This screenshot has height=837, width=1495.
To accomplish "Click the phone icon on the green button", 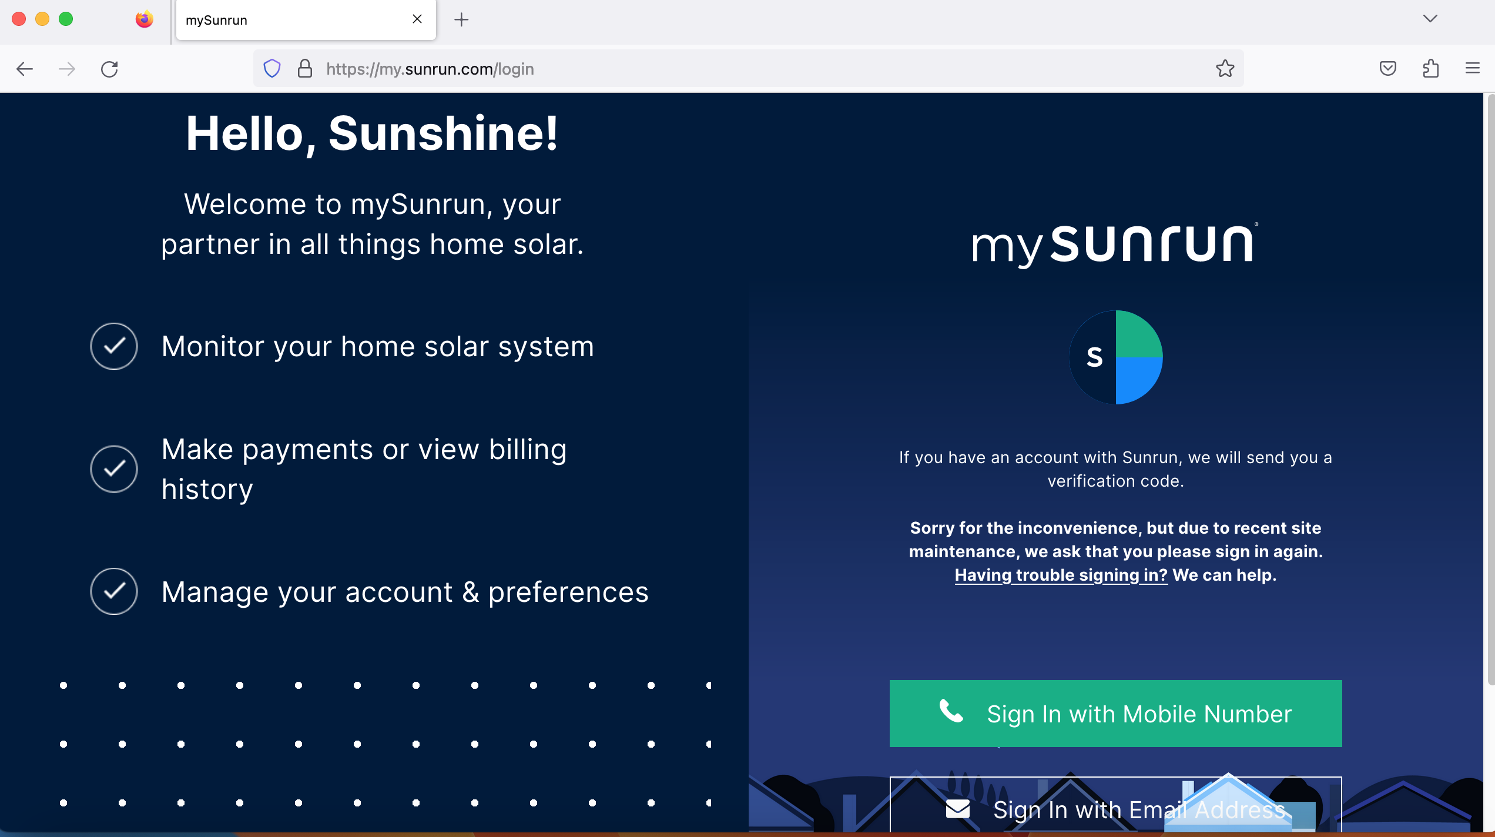I will (951, 712).
